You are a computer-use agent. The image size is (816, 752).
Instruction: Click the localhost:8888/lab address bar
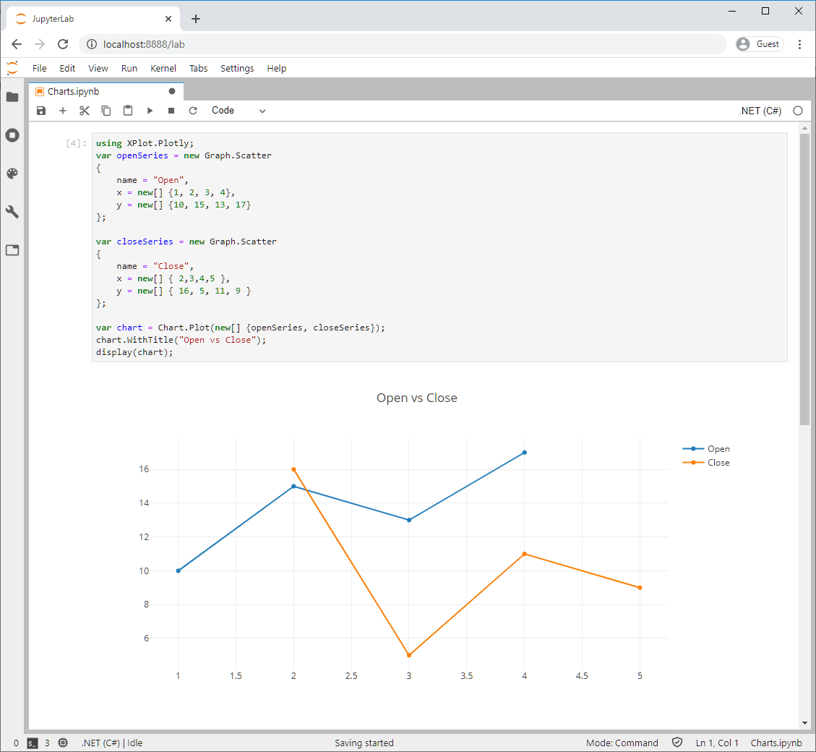403,44
